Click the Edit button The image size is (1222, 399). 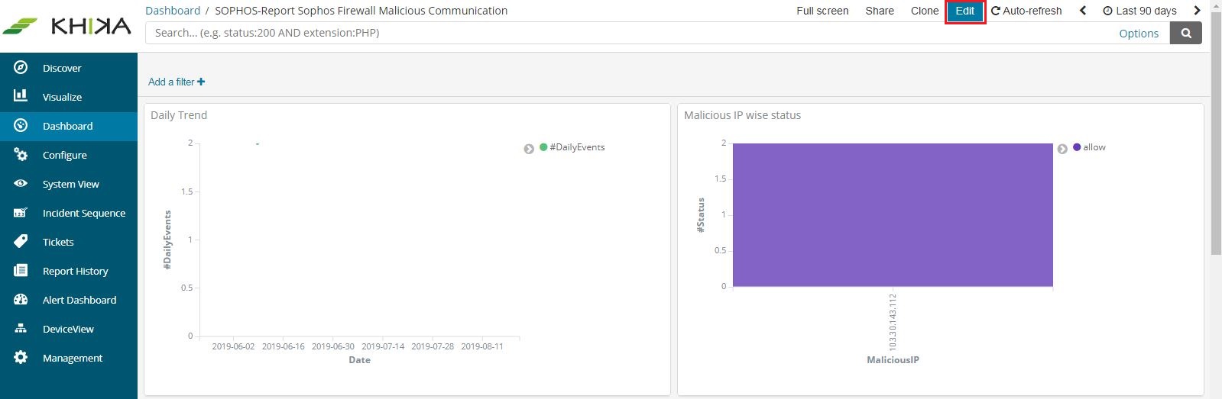click(965, 11)
